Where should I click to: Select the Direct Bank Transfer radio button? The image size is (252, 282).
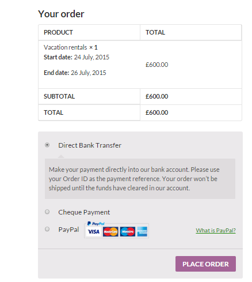[x=47, y=145]
